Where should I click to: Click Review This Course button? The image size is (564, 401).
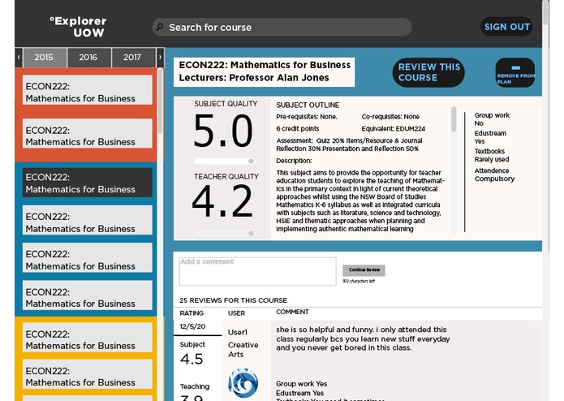coord(428,72)
